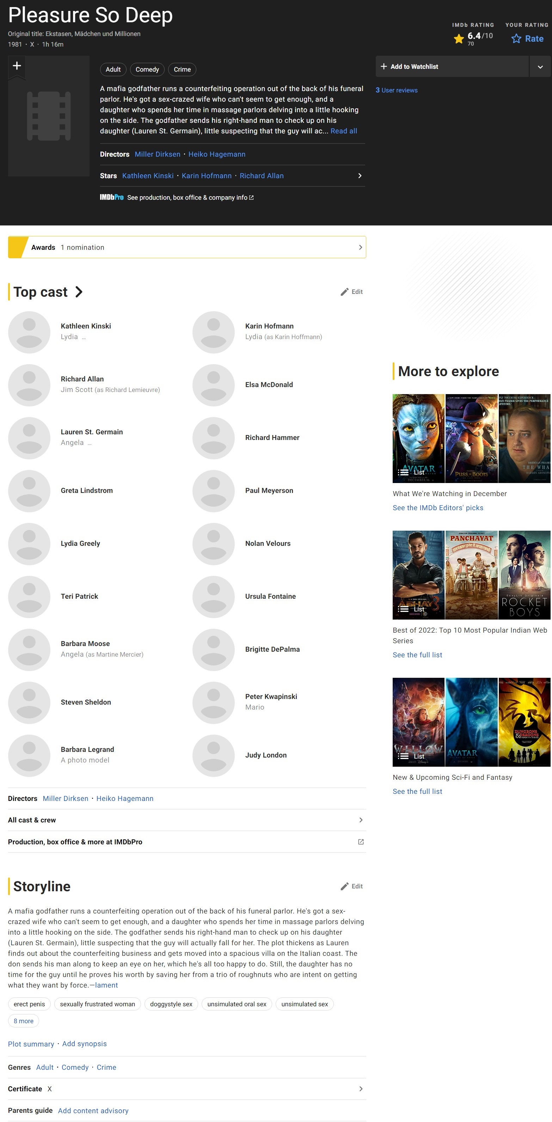The width and height of the screenshot is (552, 1122).
Task: Open director Heiko Hagemann in header
Action: point(217,154)
